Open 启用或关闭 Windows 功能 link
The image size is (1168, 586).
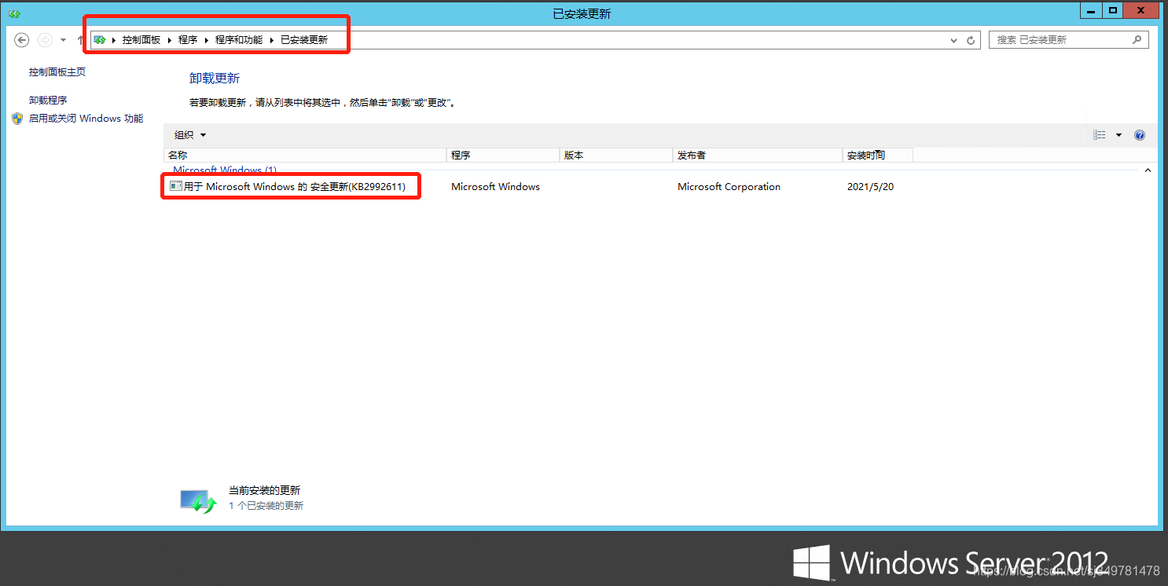(86, 119)
